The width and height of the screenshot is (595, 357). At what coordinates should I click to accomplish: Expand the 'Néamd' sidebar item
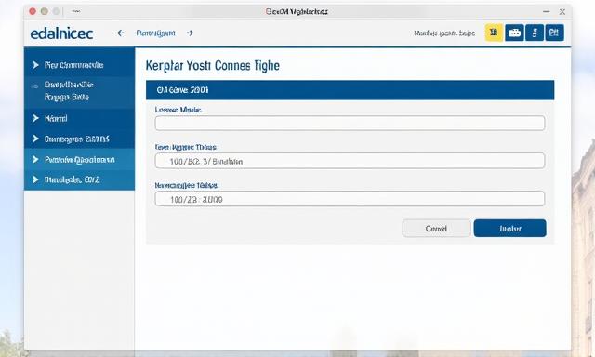[x=79, y=118]
